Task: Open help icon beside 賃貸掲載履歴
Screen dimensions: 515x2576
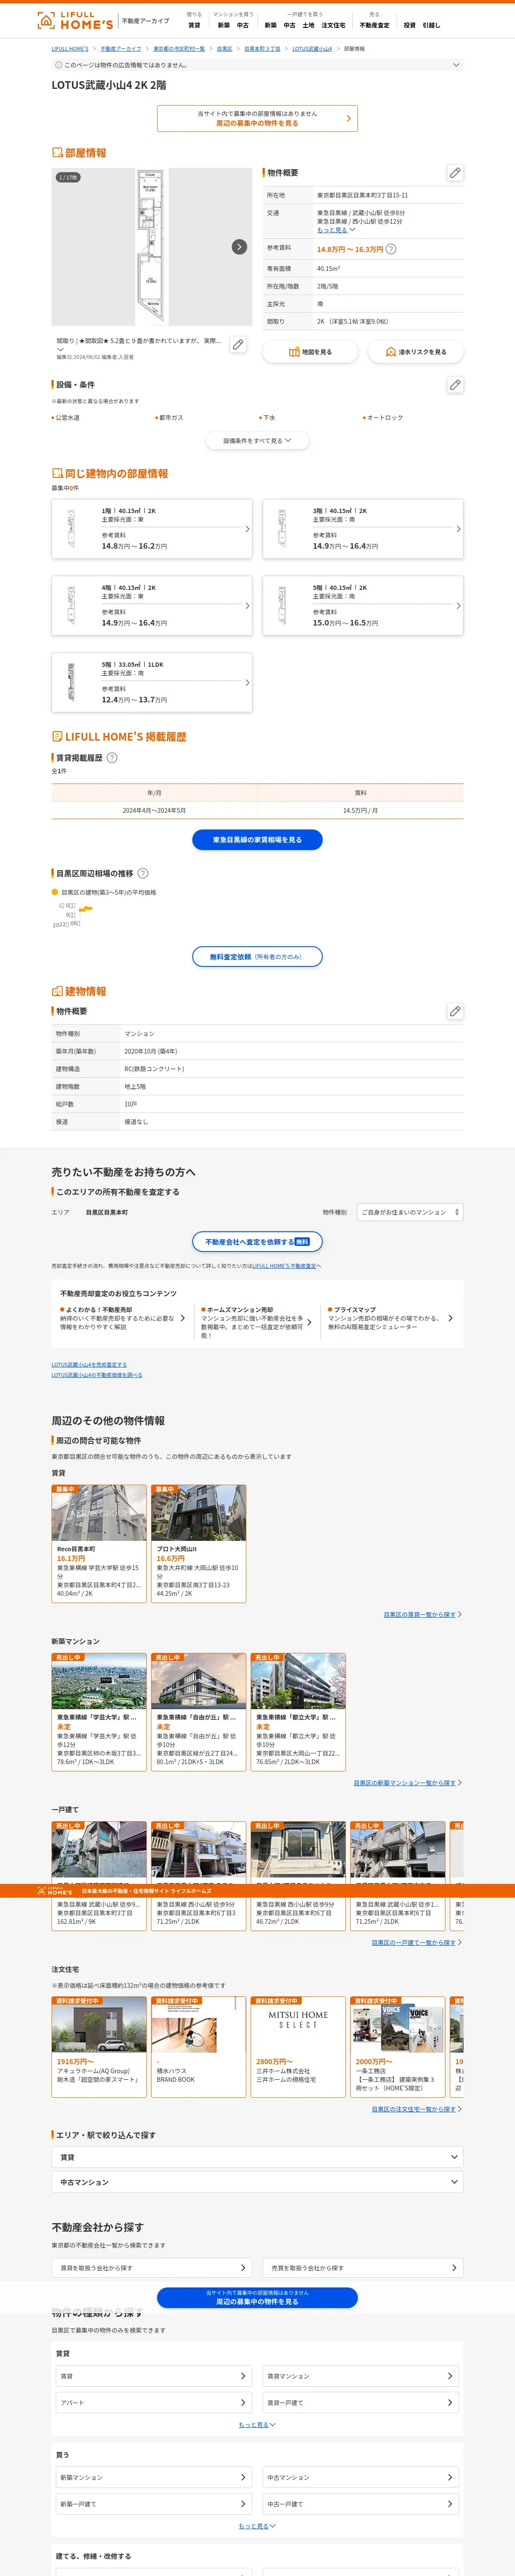Action: pos(112,758)
